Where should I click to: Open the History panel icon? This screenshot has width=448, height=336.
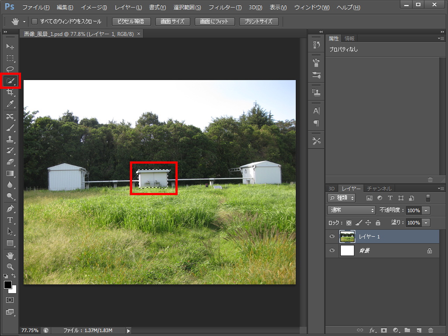(316, 45)
